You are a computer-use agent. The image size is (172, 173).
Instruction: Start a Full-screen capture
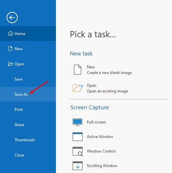point(96,122)
